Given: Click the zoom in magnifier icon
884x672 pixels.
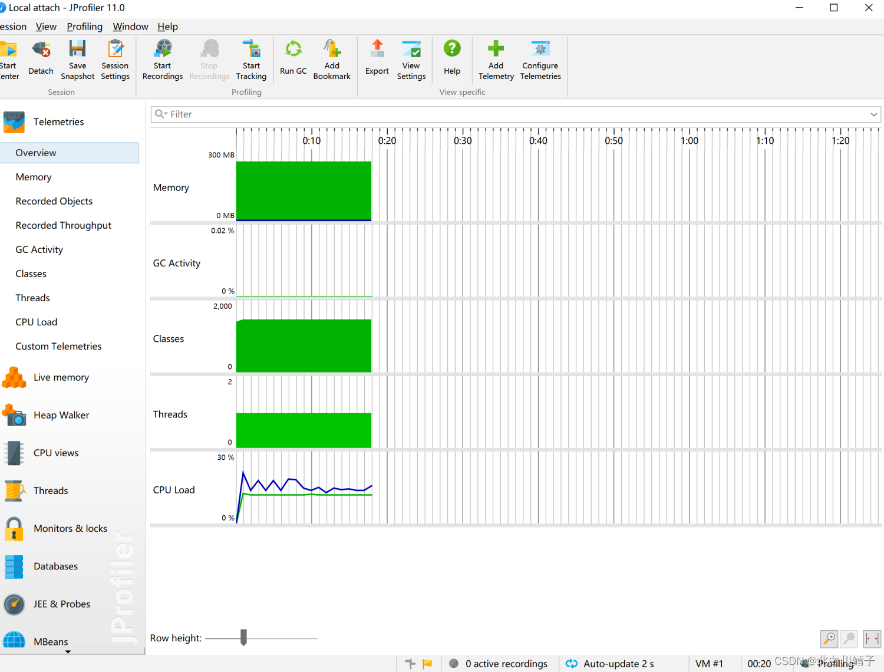Looking at the screenshot, I should [829, 638].
